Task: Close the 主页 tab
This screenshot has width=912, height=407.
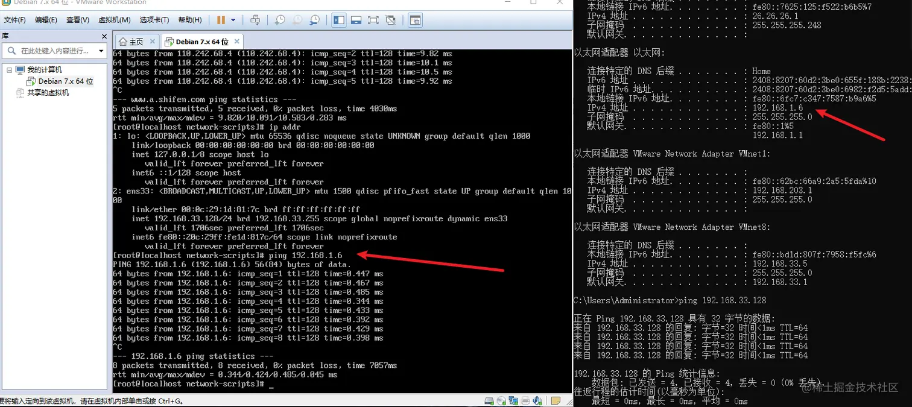Action: tap(153, 42)
